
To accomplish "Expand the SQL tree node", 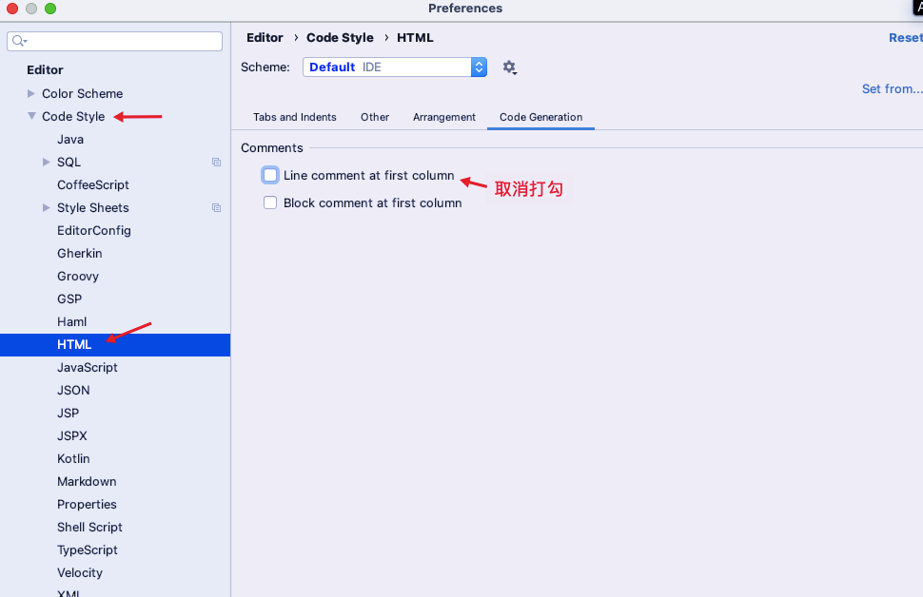I will click(47, 162).
